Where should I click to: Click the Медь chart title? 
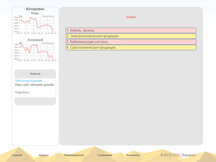(x=35, y=13)
